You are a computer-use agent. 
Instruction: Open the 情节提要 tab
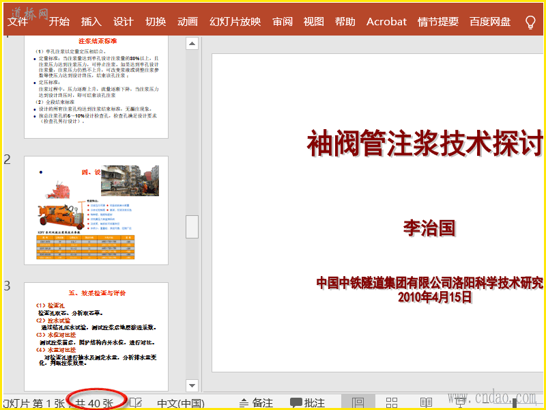[438, 22]
